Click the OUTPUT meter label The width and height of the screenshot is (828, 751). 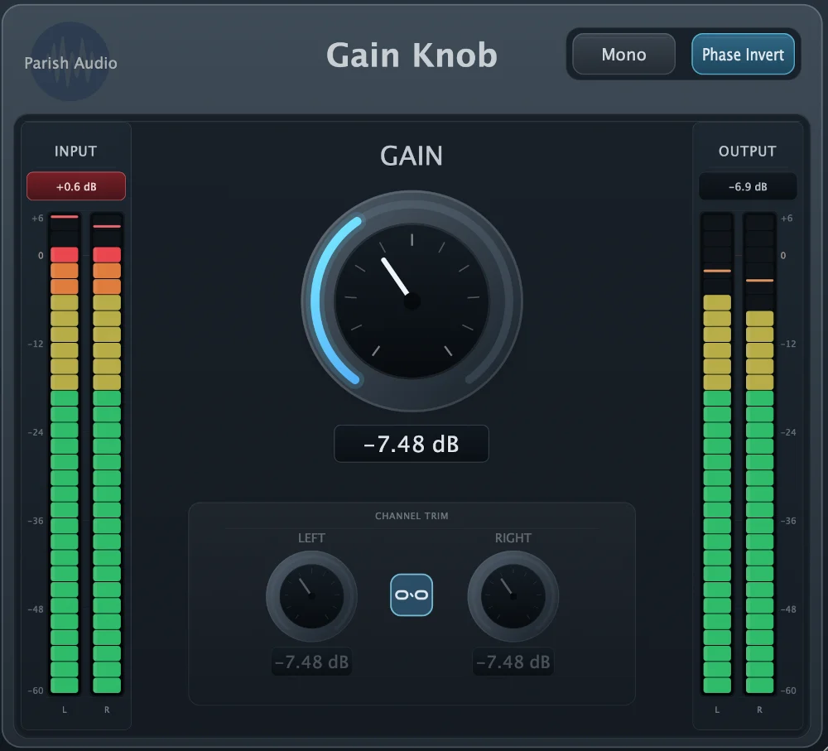coord(747,152)
